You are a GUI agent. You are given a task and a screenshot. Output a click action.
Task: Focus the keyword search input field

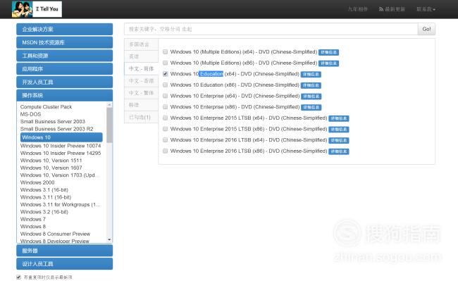[x=271, y=29]
